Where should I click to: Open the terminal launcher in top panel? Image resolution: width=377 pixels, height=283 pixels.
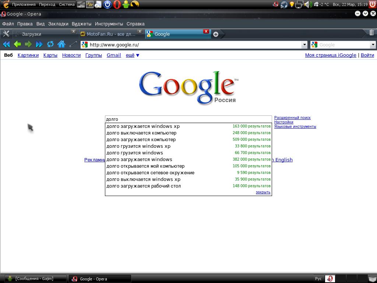pos(81,4)
